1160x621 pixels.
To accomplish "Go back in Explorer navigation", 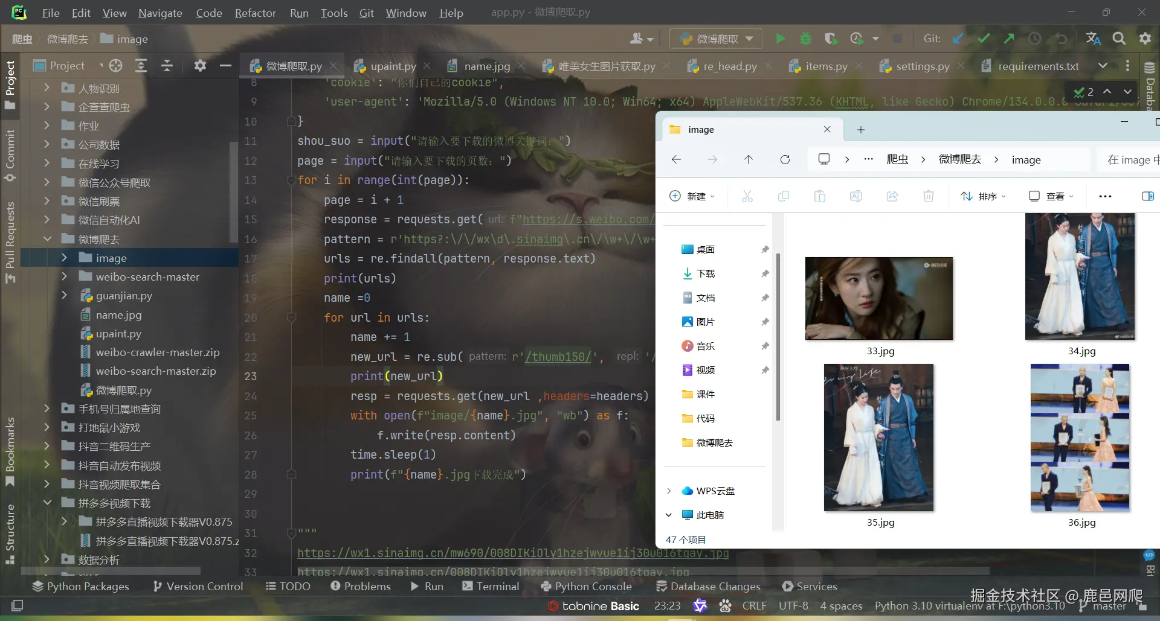I will click(676, 159).
